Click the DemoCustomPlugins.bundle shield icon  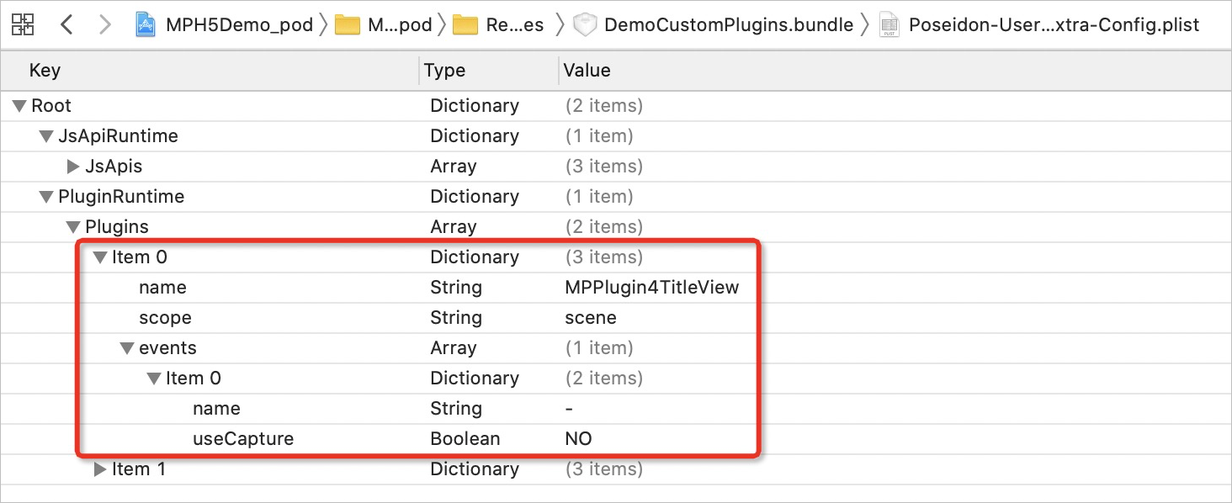tap(584, 25)
